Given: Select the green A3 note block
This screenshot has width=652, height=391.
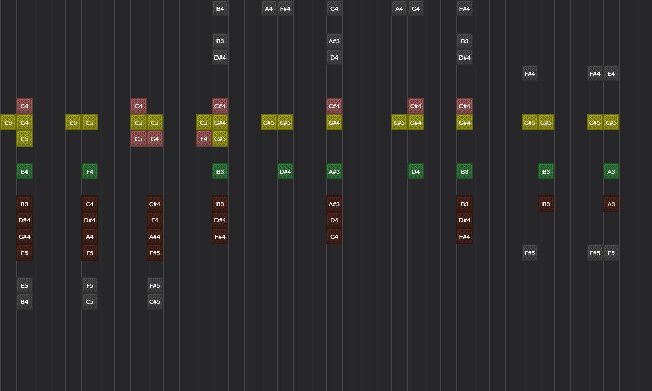Looking at the screenshot, I should 611,172.
